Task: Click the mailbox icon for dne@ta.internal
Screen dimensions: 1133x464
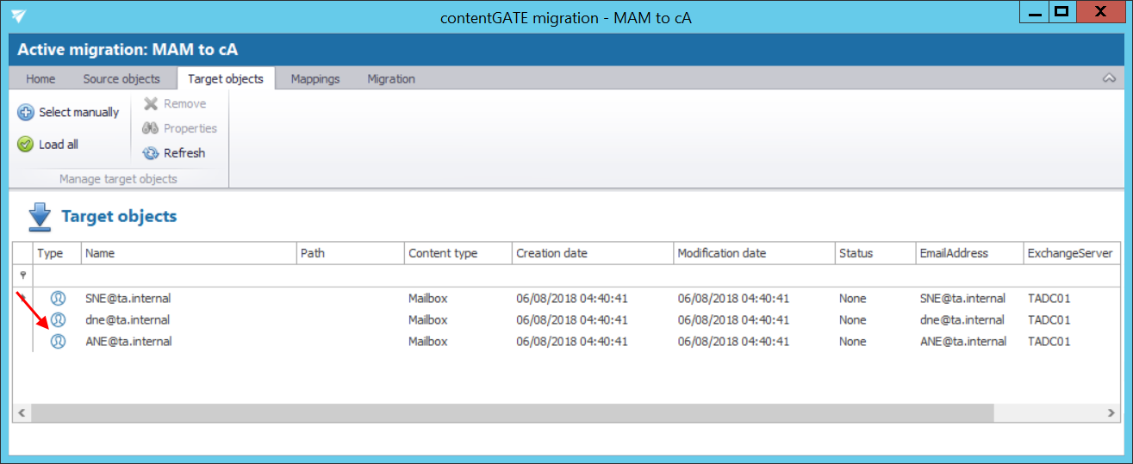Action: pos(58,320)
